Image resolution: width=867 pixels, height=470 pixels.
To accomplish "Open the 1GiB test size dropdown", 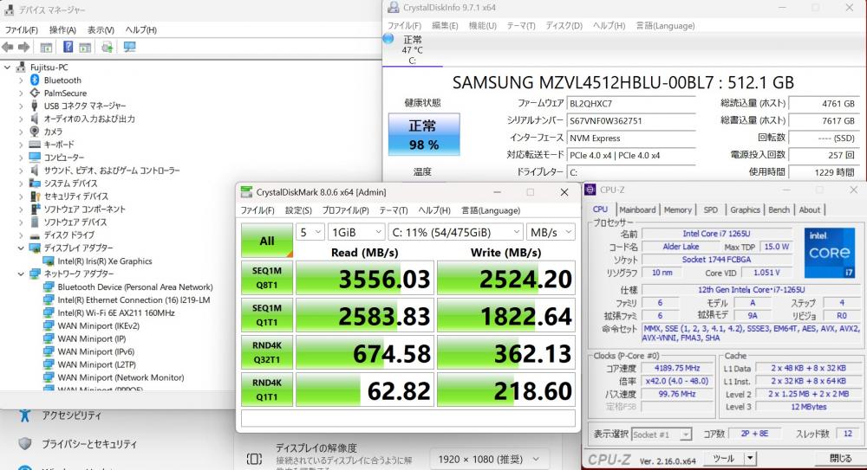I will pyautogui.click(x=356, y=233).
